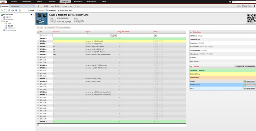This screenshot has width=256, height=131.
Task: Switch to the Standortsicht tab
Action: [19, 6]
